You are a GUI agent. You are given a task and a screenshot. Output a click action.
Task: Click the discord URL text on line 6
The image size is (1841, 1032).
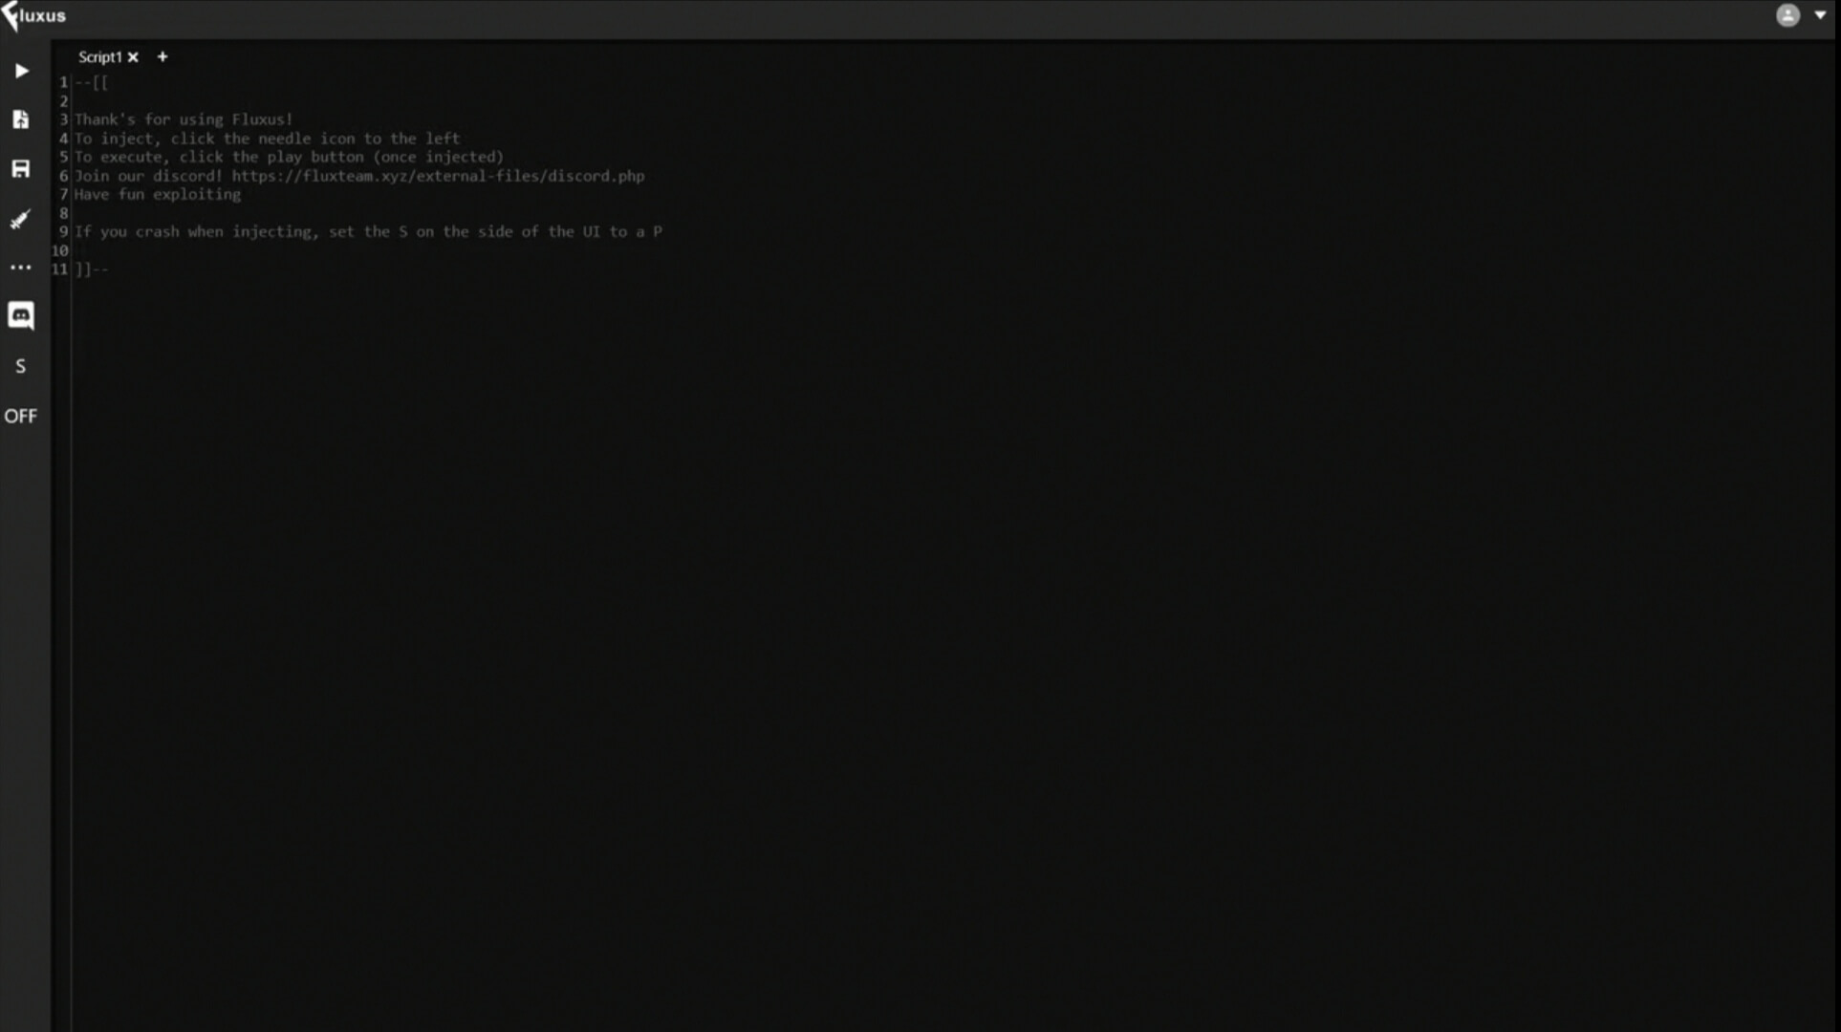click(438, 176)
